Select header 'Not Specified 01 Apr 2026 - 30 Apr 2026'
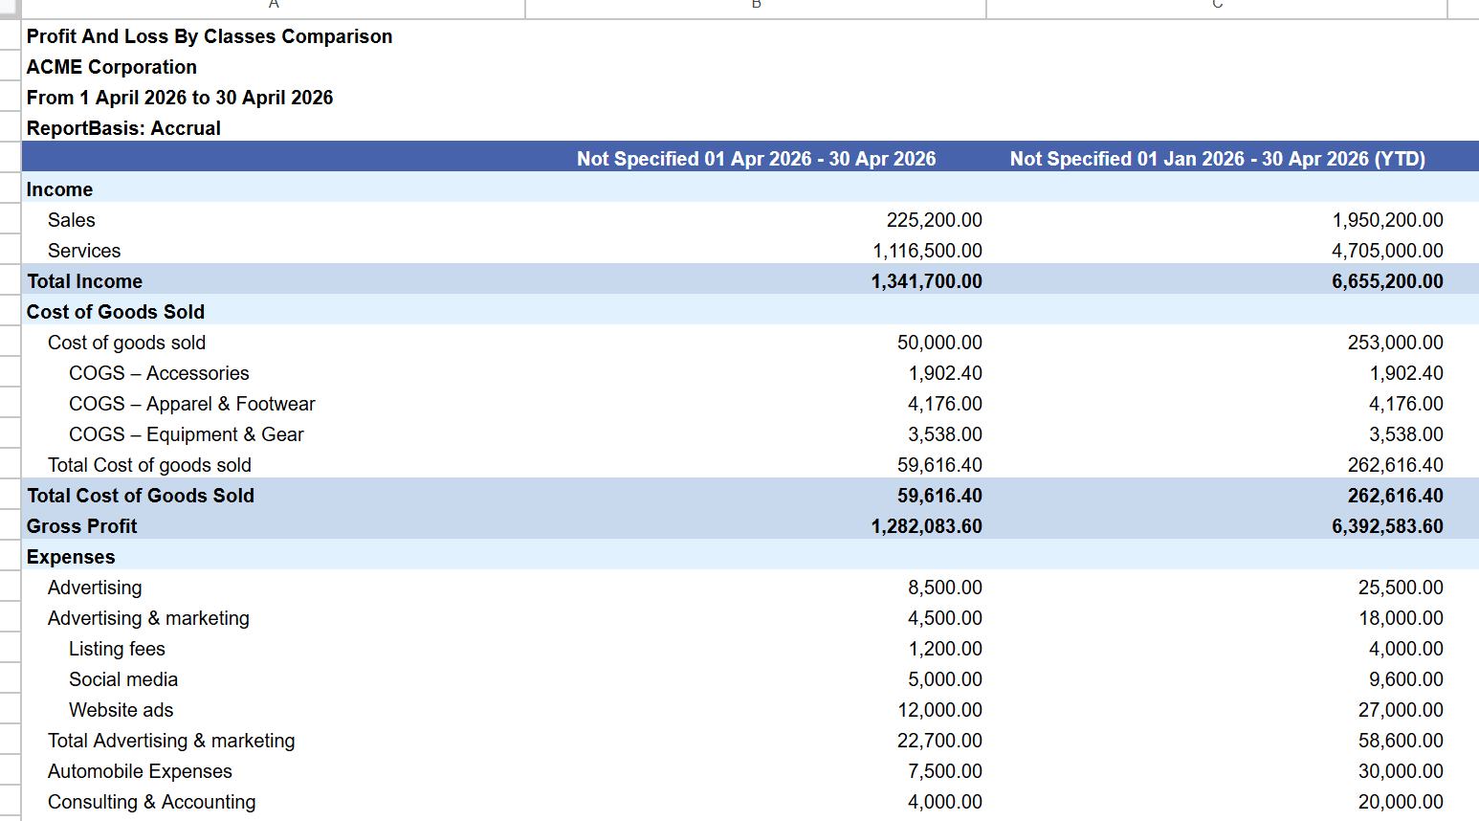The height and width of the screenshot is (821, 1479). [x=756, y=159]
